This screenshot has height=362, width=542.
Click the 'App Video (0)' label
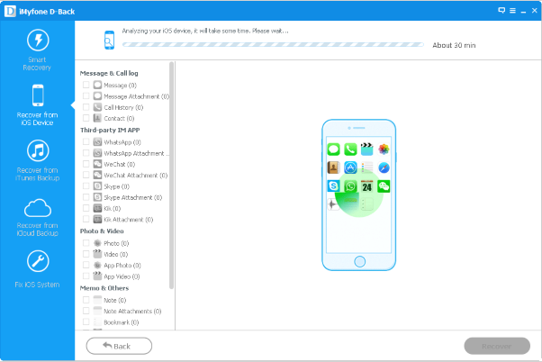pos(122,276)
